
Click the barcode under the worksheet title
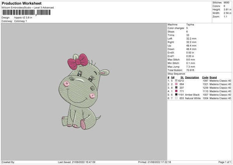26,12
